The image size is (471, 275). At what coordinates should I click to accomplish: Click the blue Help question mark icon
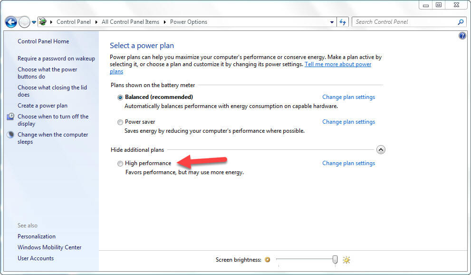[x=462, y=36]
